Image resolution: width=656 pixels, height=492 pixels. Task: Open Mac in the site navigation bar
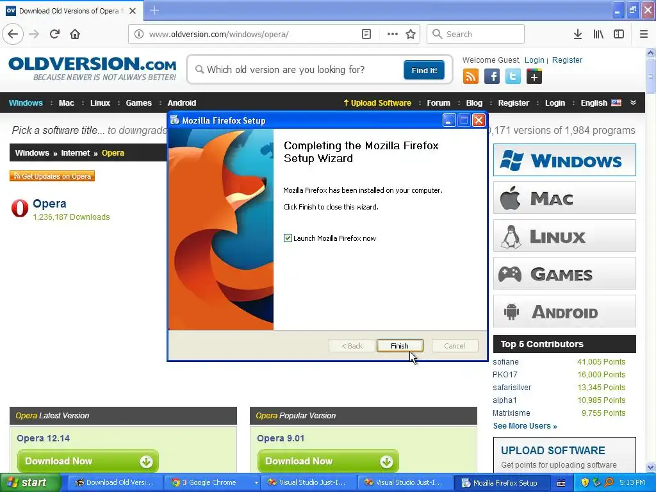[66, 103]
